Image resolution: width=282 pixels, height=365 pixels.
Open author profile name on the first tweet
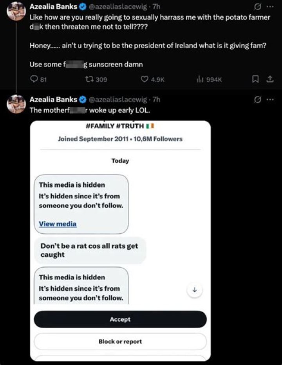point(53,7)
